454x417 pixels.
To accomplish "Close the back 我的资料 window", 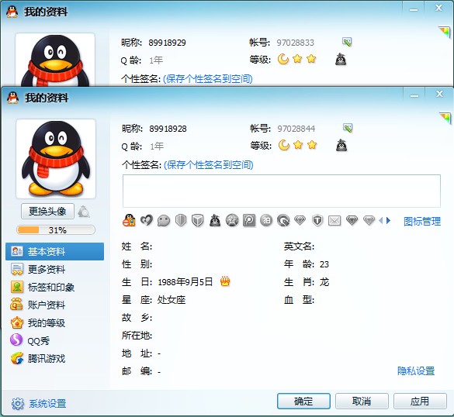I will (439, 8).
